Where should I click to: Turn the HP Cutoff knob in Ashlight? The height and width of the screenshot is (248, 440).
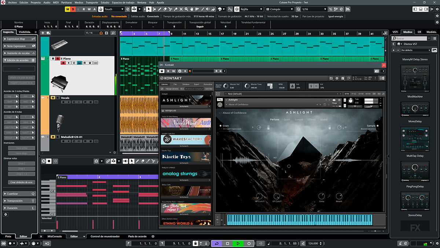260,196
